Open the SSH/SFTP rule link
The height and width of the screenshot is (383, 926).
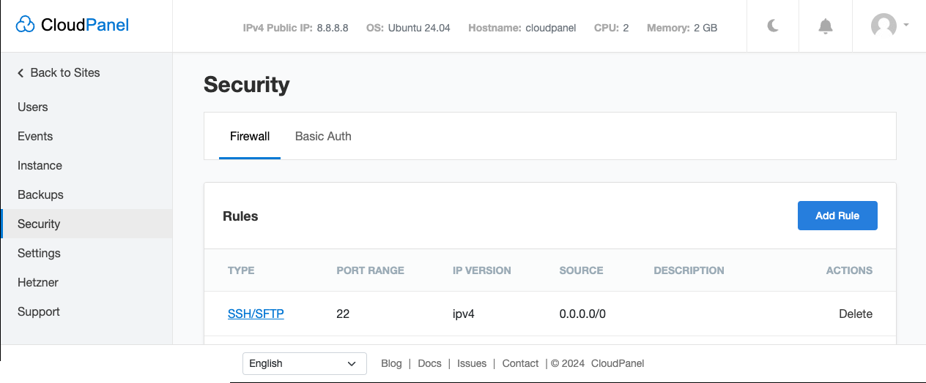(256, 314)
